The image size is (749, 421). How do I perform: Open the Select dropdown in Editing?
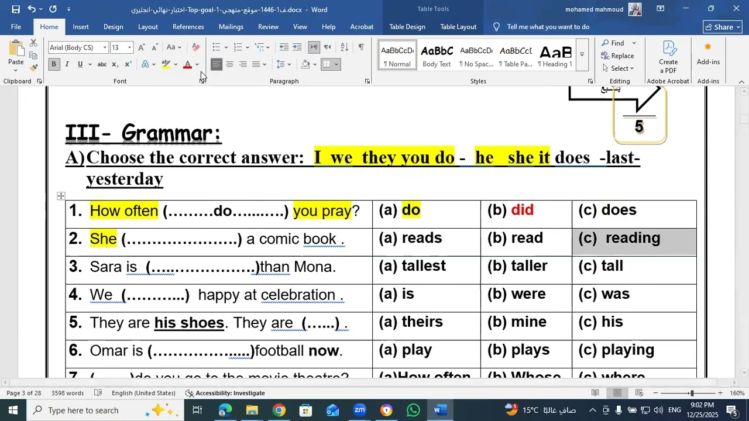[617, 68]
